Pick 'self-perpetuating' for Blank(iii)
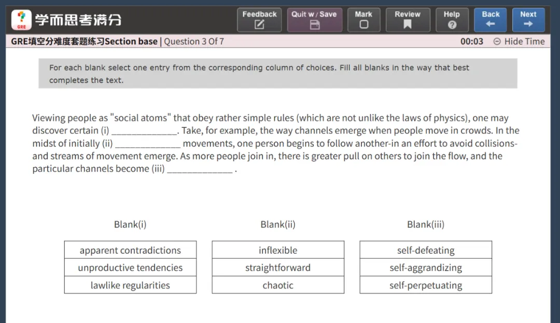 [x=426, y=285]
